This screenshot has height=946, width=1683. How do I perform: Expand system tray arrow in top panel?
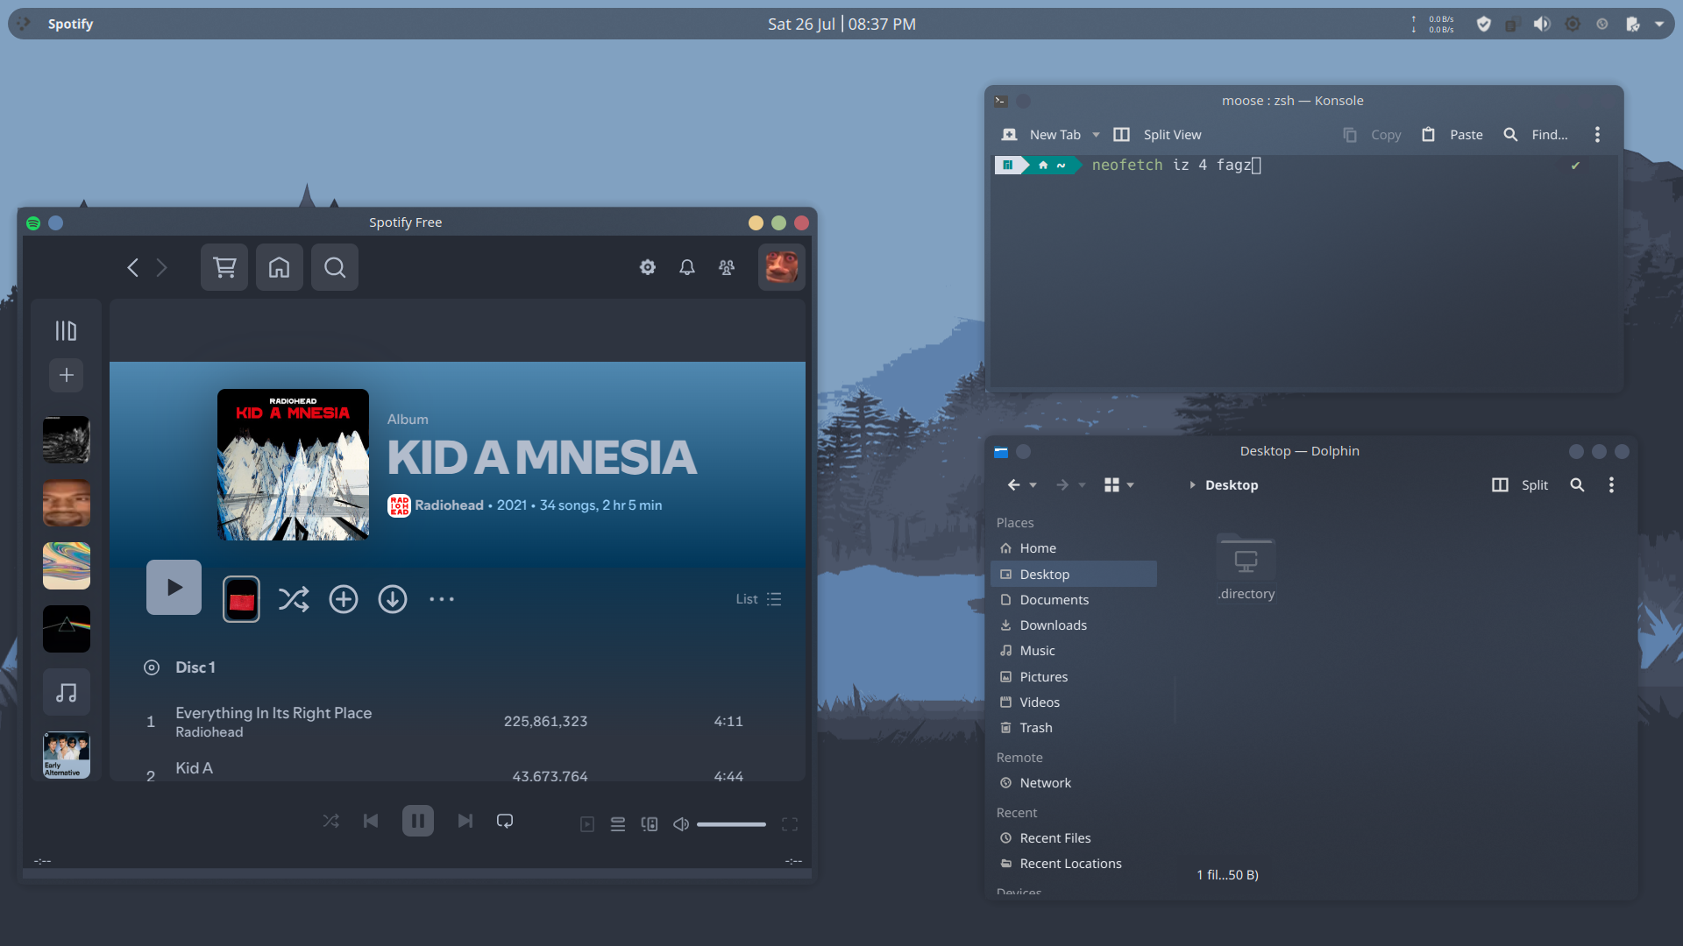[x=1659, y=25]
